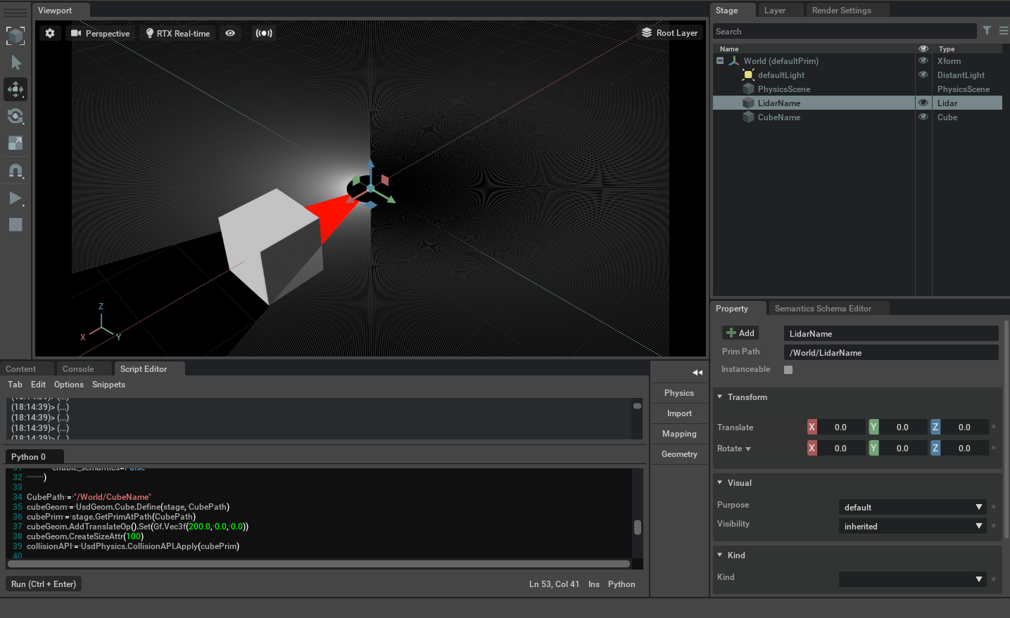Image resolution: width=1010 pixels, height=618 pixels.
Task: Select the Move tool in left toolbar
Action: click(x=15, y=89)
